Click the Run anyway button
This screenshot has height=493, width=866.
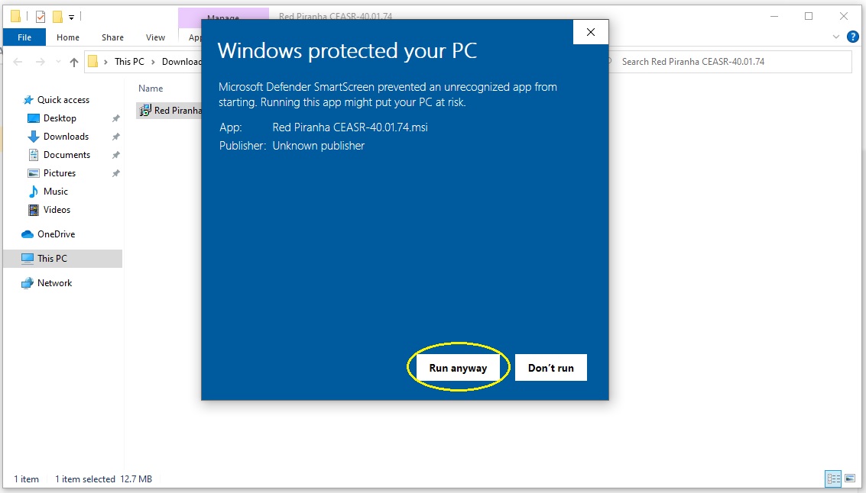[x=458, y=368]
